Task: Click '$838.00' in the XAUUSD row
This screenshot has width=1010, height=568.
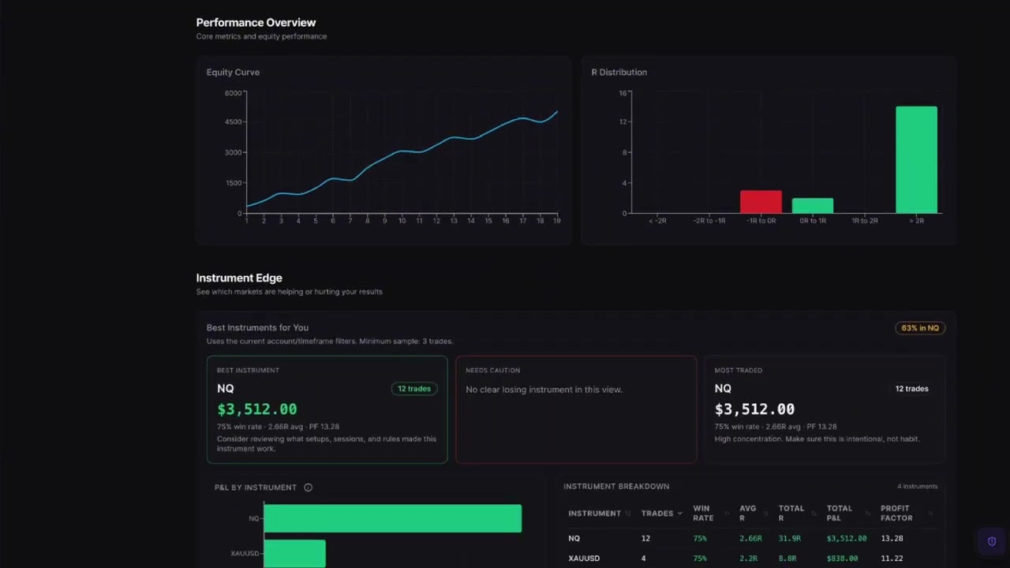Action: pyautogui.click(x=842, y=559)
